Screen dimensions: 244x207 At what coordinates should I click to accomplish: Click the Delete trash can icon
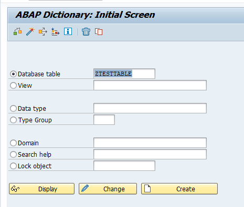[86, 31]
